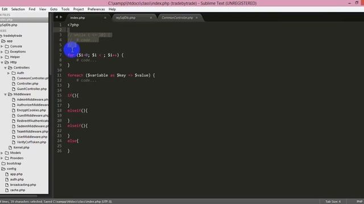Viewport: 364px width, 204px height.
Task: Open VerifyCsrfToken.php in sidebar
Action: pos(32,142)
